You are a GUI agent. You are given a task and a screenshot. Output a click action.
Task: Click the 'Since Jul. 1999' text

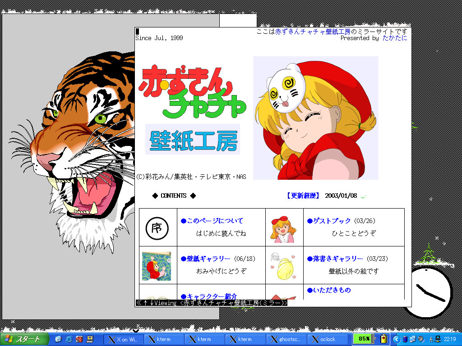pyautogui.click(x=159, y=38)
